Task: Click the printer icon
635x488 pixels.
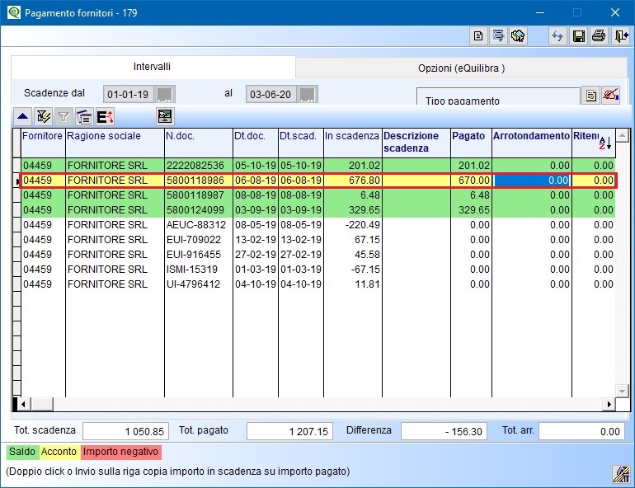Action: click(599, 36)
